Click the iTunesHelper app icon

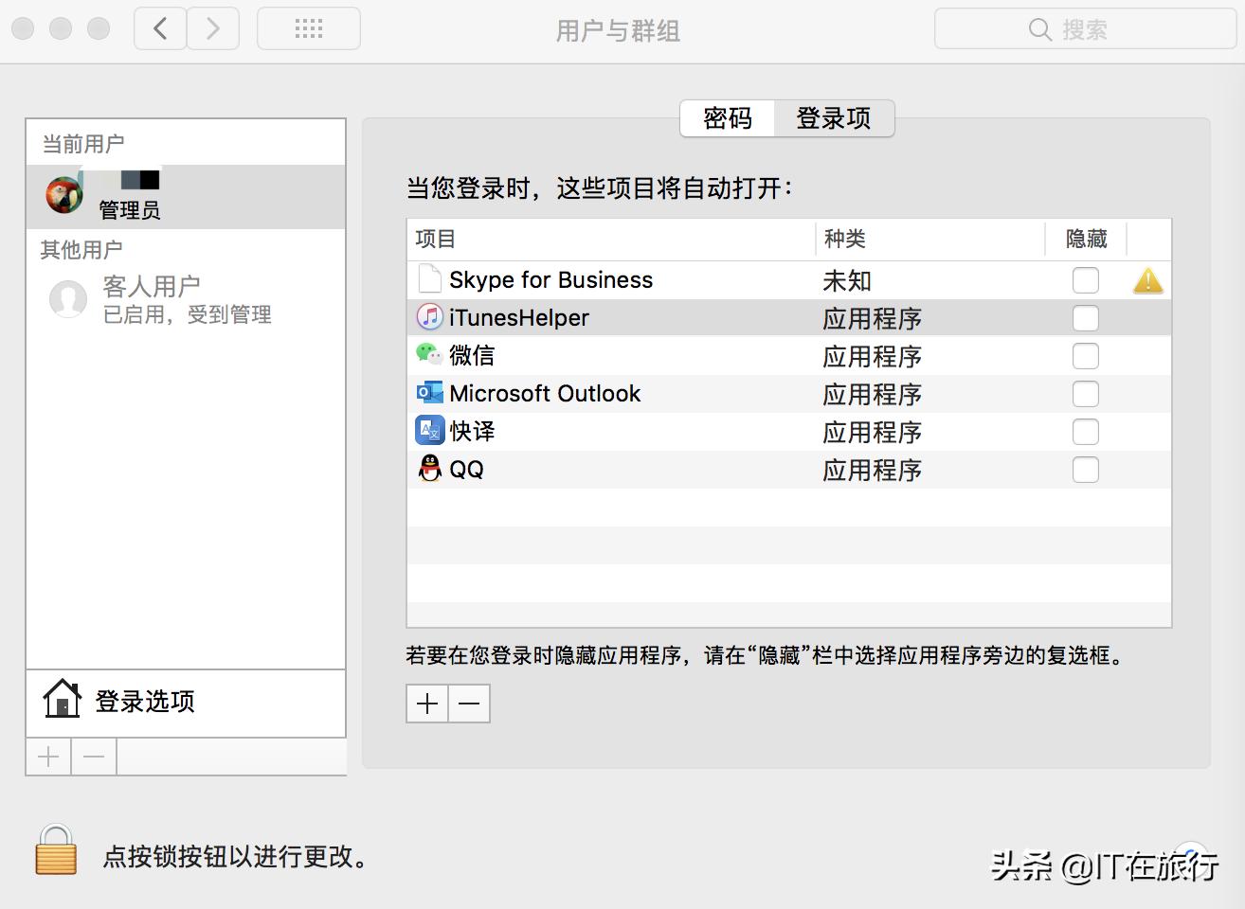(x=429, y=317)
